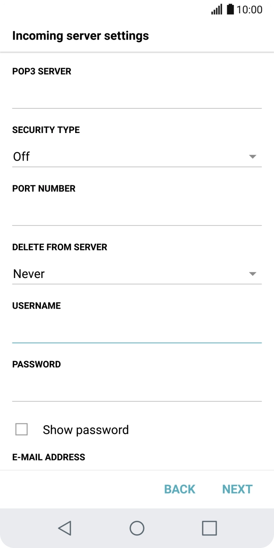
Task: Click the Security Type dropdown arrow
Action: click(253, 157)
